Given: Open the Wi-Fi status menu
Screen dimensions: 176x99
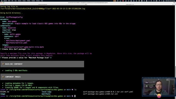Looking at the screenshot, I should pyautogui.click(x=159, y=1).
